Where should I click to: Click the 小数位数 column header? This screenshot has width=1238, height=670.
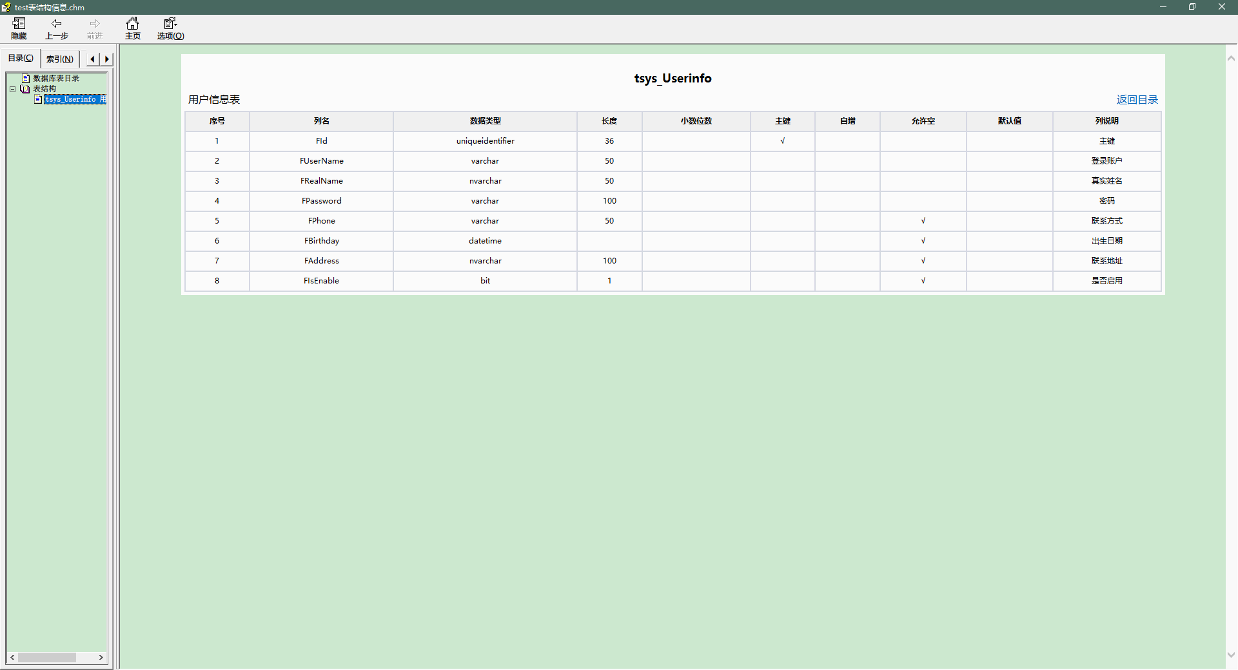[696, 121]
